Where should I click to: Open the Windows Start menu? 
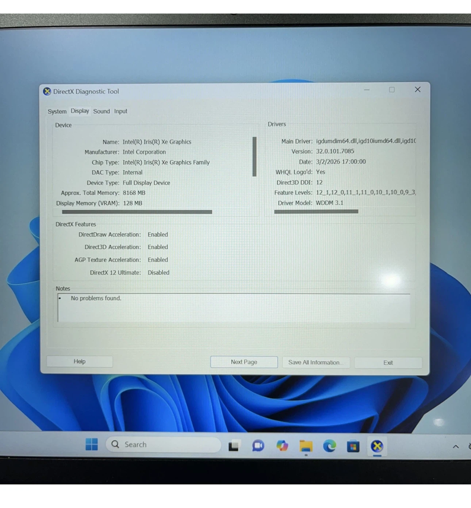[x=92, y=444]
